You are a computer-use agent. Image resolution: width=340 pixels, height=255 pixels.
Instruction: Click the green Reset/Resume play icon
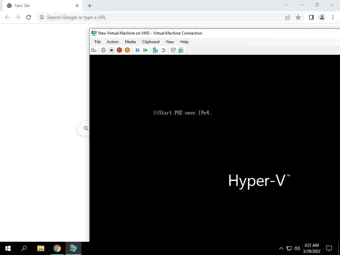point(145,50)
